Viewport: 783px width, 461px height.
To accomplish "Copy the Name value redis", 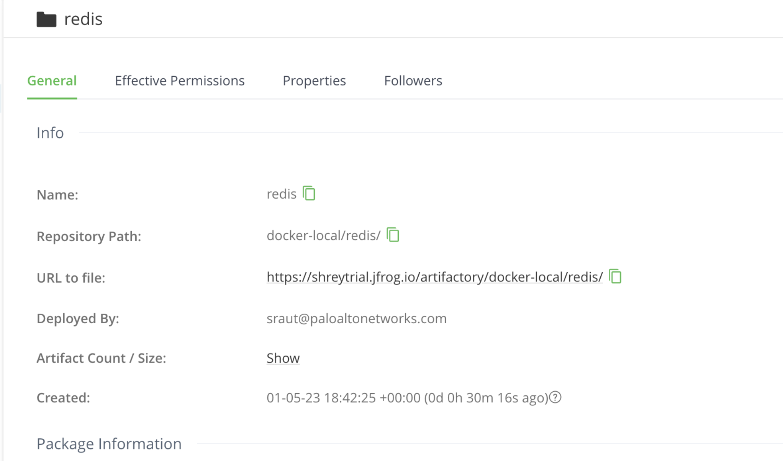I will click(309, 193).
